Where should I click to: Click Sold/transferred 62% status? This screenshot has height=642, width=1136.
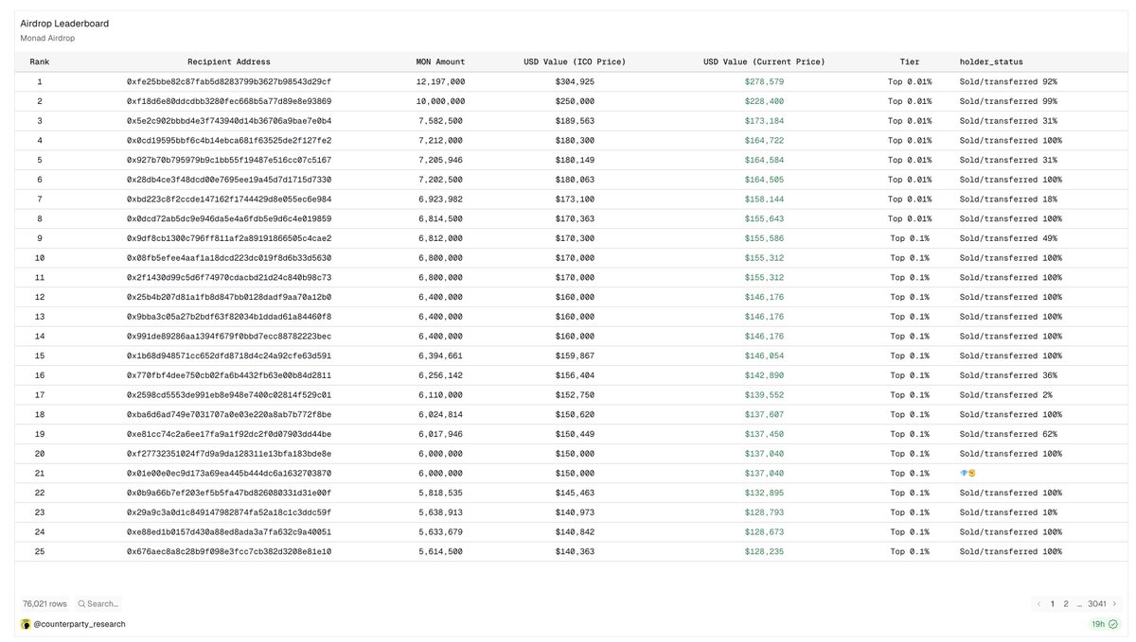1008,434
